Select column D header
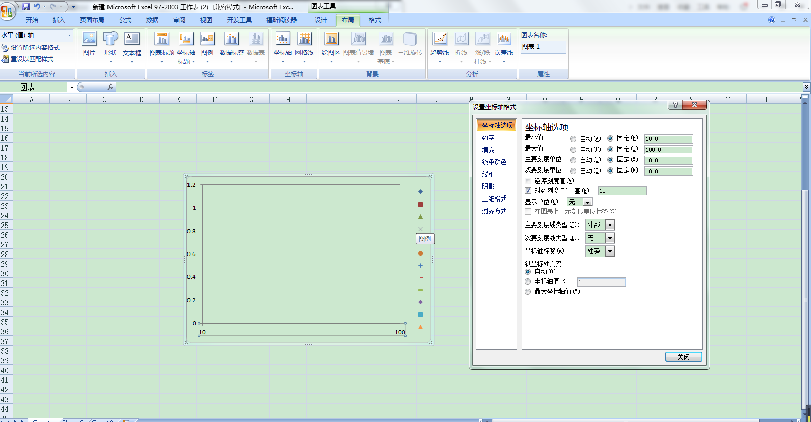Image resolution: width=811 pixels, height=422 pixels. (x=141, y=100)
